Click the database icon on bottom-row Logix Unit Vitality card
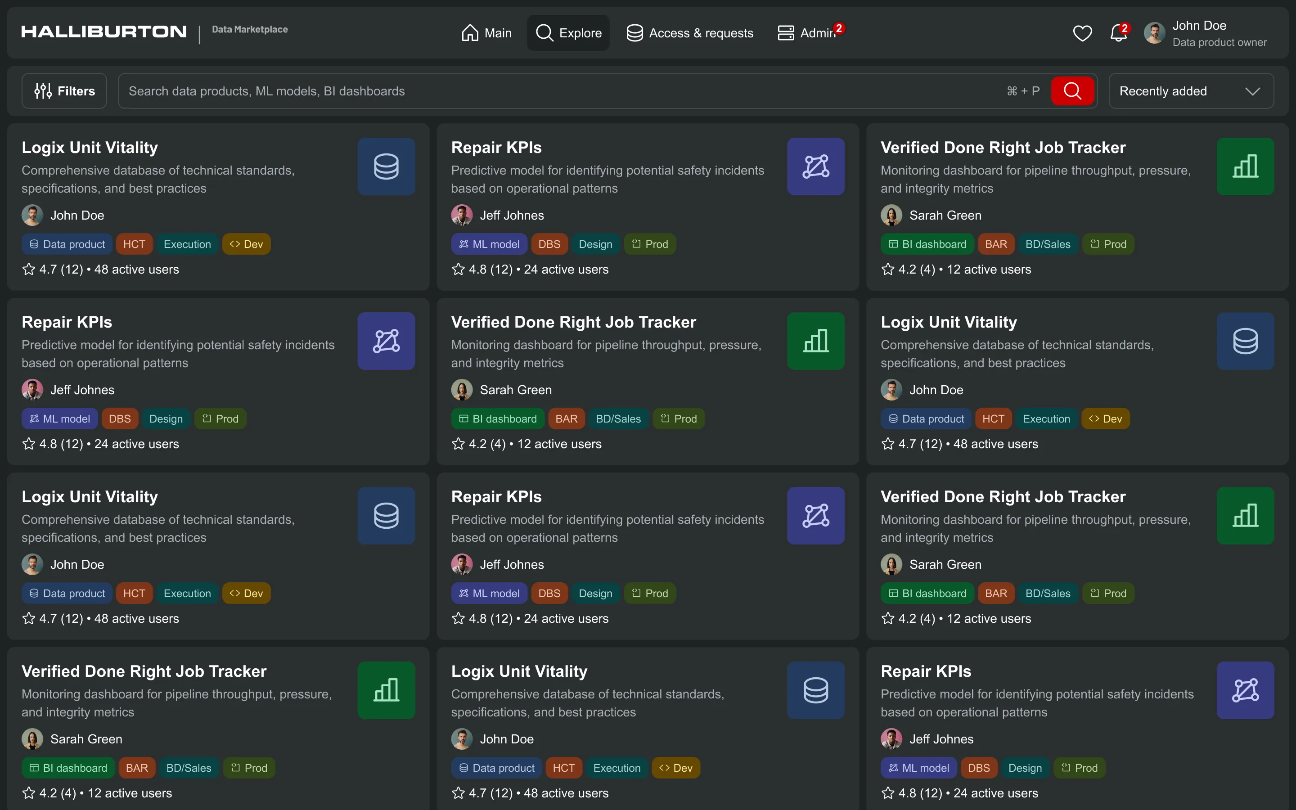 815,691
